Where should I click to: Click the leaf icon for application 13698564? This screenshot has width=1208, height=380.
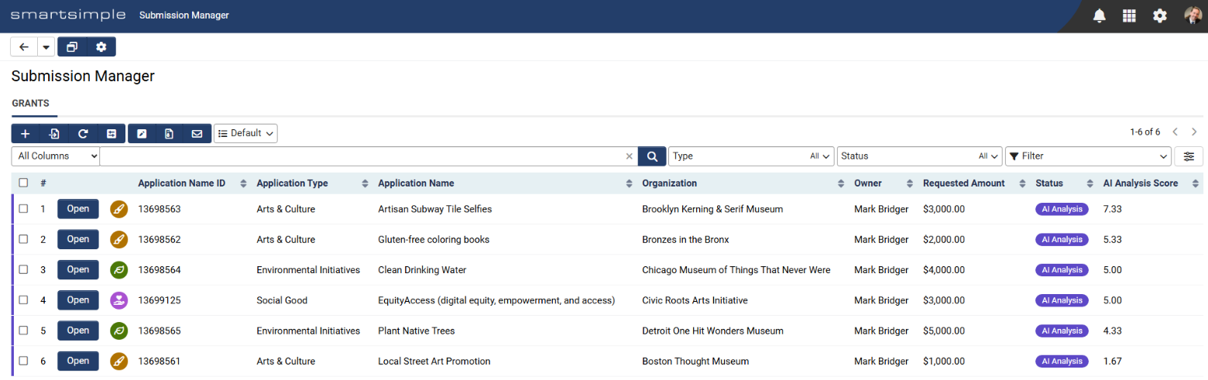point(118,269)
